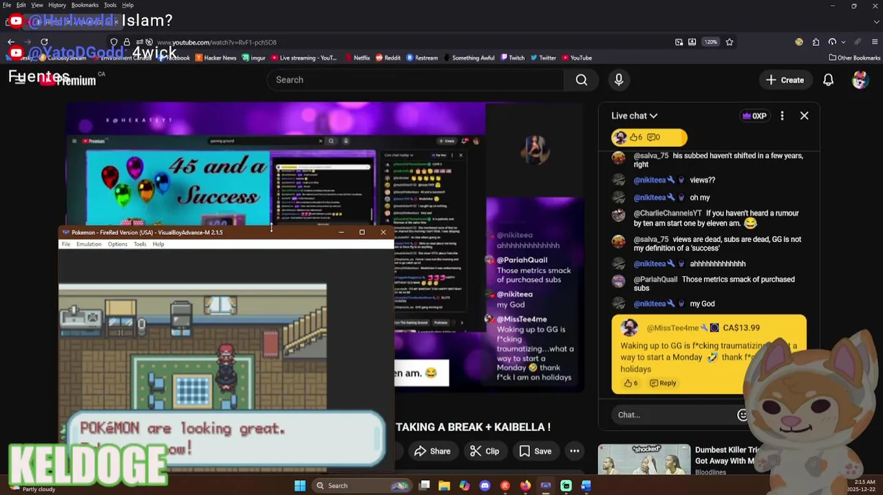Close the Live chat panel
This screenshot has height=495, width=883.
(x=804, y=115)
